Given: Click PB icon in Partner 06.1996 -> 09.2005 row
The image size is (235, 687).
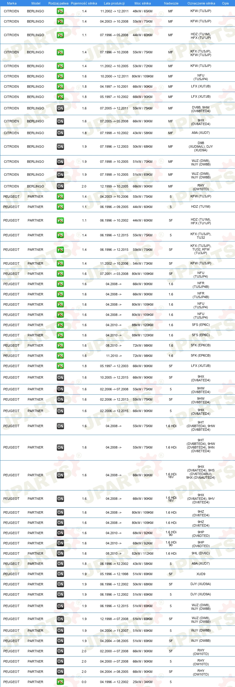Looking at the screenshot, I should [x=60, y=207].
